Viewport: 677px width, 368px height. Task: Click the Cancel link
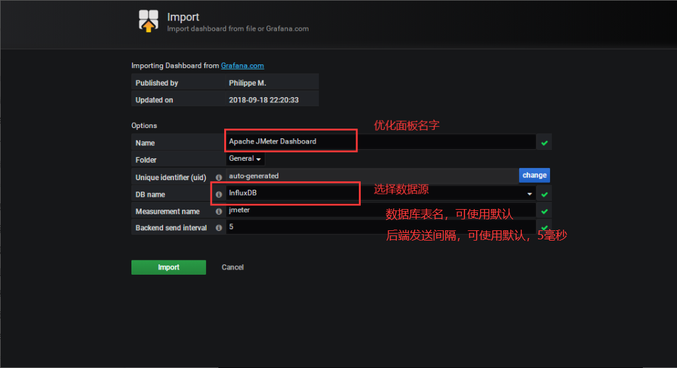pos(233,267)
